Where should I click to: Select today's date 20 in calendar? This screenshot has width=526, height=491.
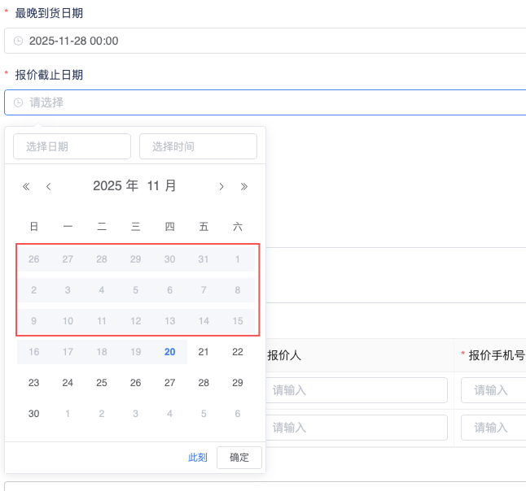click(x=169, y=352)
